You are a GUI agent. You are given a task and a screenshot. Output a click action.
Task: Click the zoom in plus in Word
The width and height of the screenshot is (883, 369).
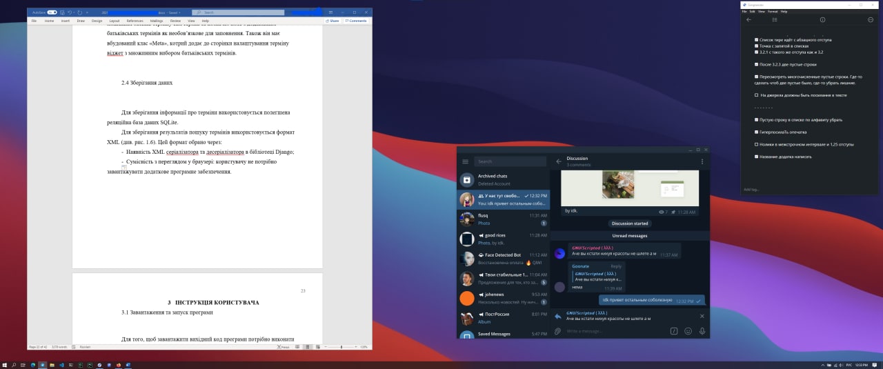(356, 347)
